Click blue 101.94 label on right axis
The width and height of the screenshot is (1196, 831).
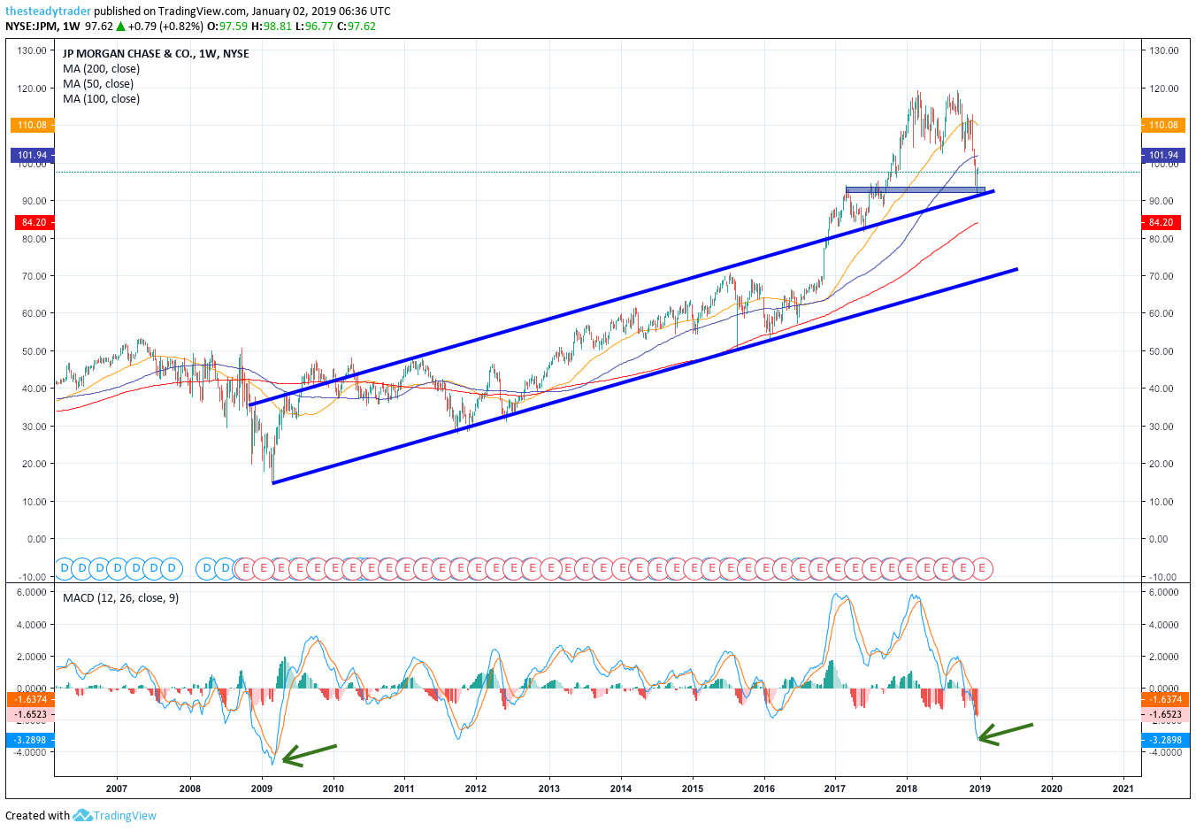(1163, 156)
